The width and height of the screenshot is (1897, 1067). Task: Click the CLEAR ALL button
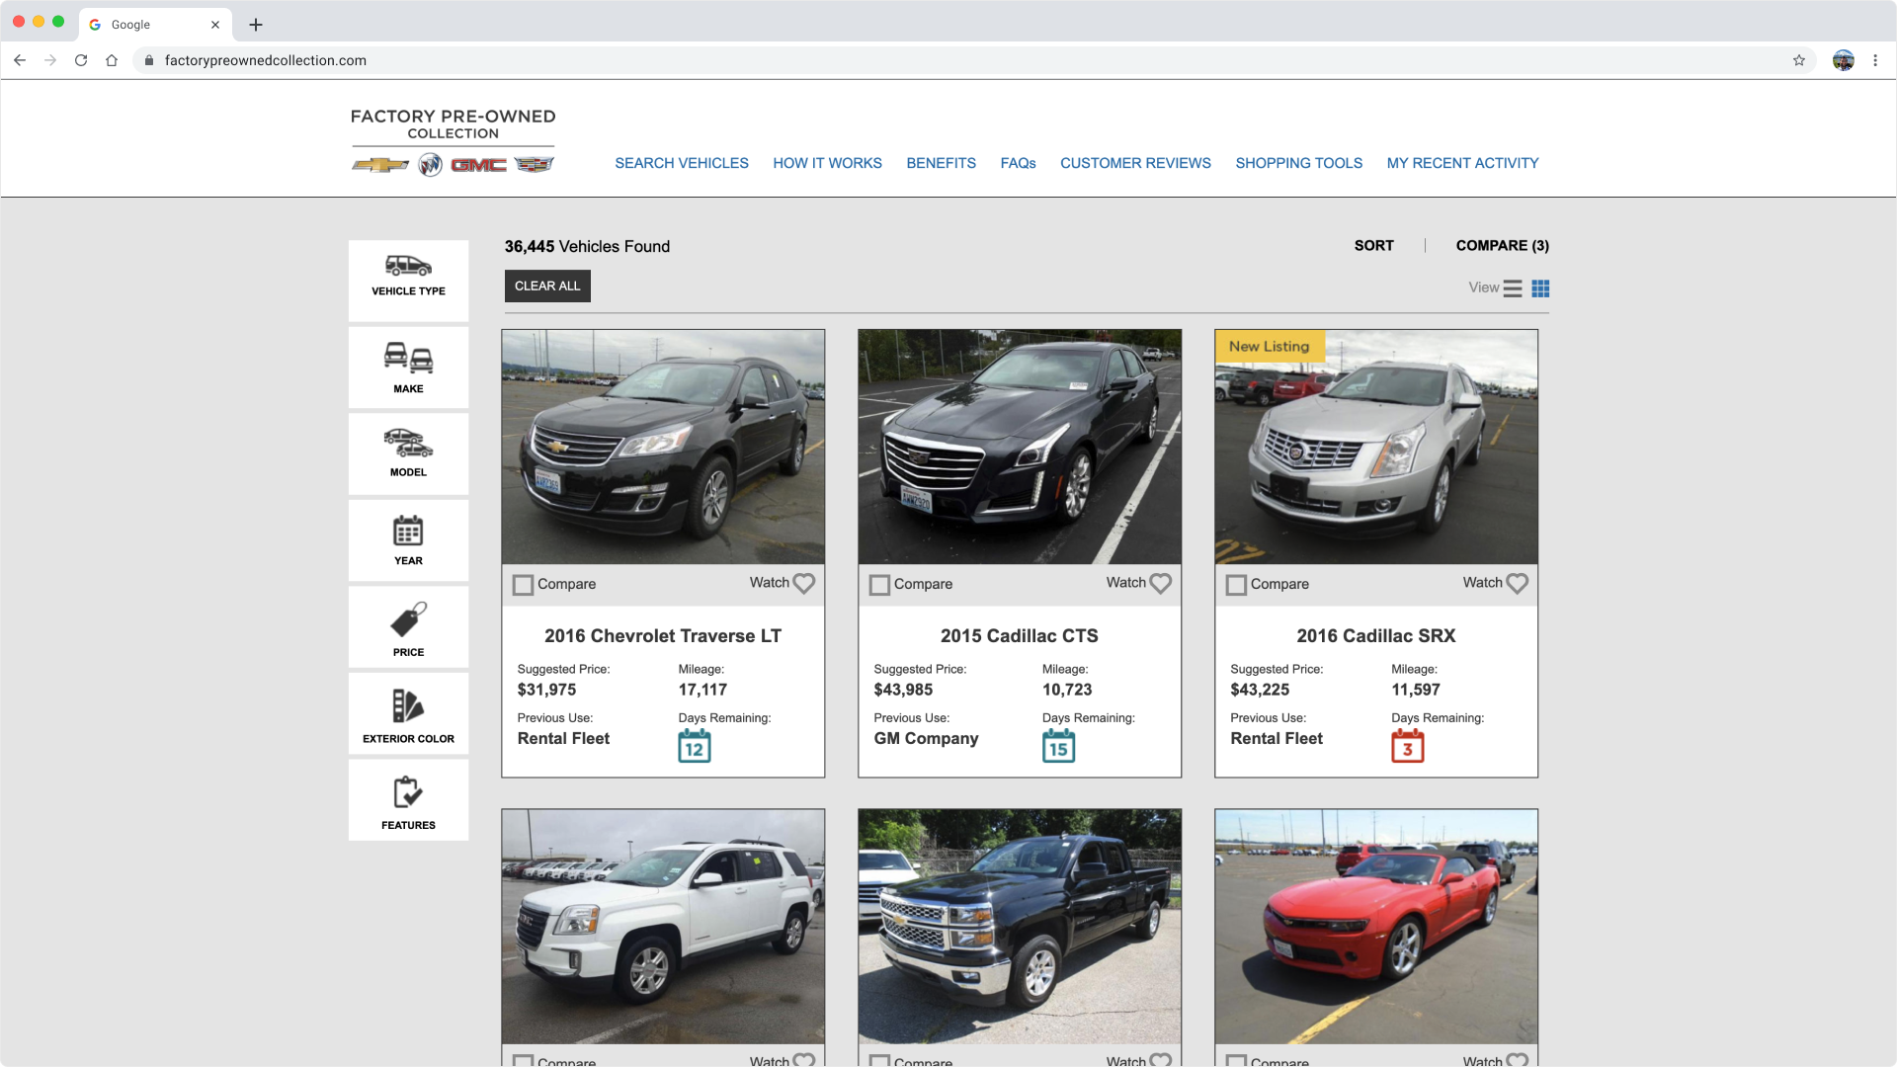coord(547,287)
